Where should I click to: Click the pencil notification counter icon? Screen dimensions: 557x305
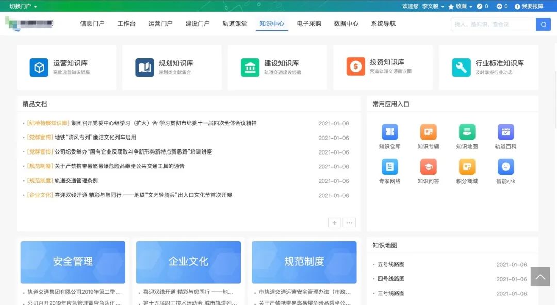point(479,6)
